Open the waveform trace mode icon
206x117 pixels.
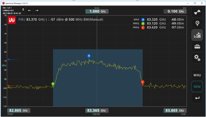point(197,12)
